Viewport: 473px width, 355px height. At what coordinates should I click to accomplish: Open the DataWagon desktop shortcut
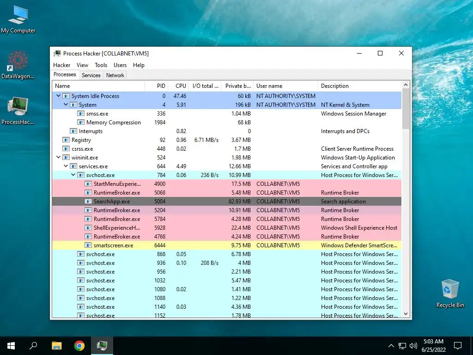coord(18,64)
